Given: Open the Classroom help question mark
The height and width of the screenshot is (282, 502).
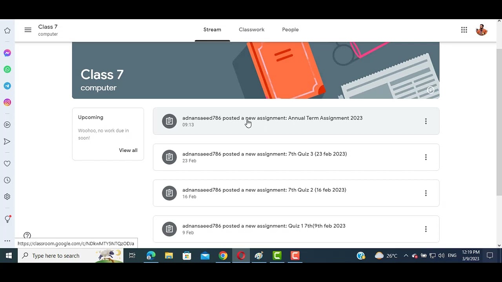Looking at the screenshot, I should point(27,235).
